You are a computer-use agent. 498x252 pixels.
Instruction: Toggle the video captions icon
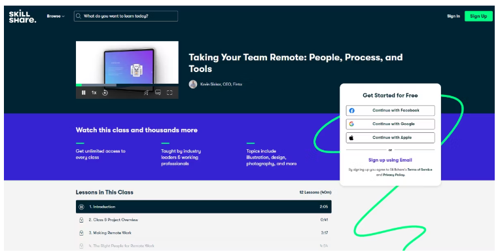point(158,93)
